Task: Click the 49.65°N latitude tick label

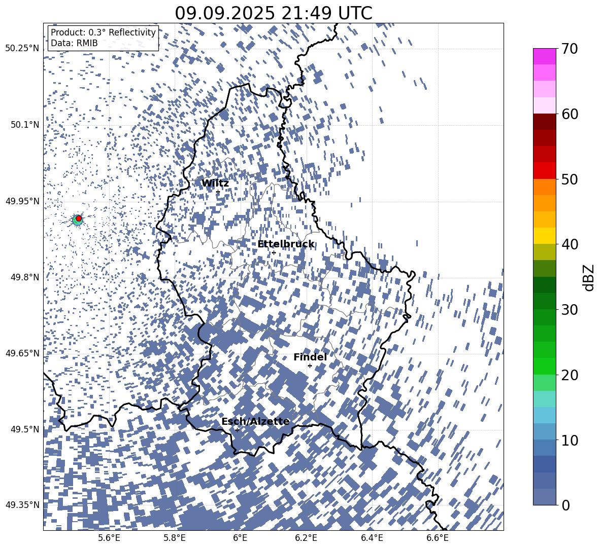Action: [22, 353]
